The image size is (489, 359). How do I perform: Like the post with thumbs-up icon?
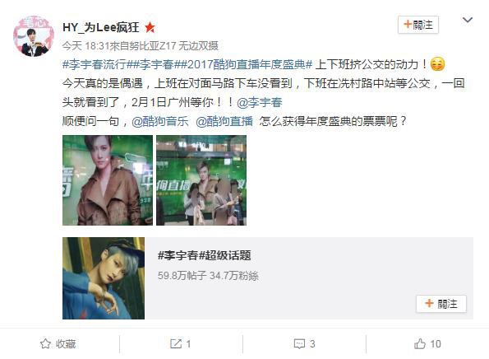tap(420, 343)
